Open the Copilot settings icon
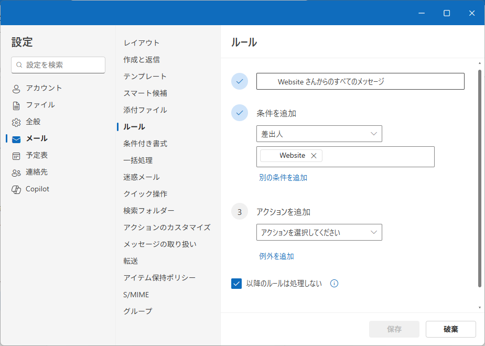This screenshot has height=346, width=485. (15, 189)
